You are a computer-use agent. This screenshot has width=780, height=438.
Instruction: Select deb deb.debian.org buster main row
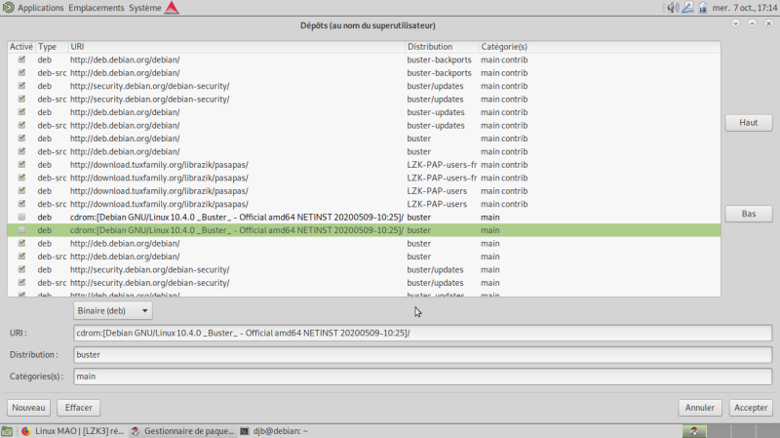364,244
